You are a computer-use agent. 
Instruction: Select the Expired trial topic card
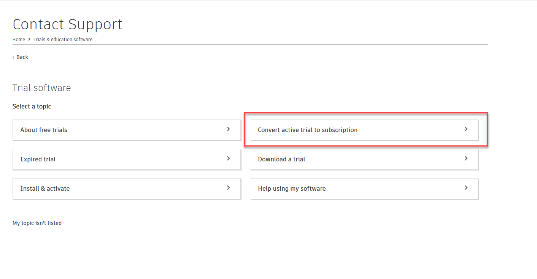click(x=127, y=159)
